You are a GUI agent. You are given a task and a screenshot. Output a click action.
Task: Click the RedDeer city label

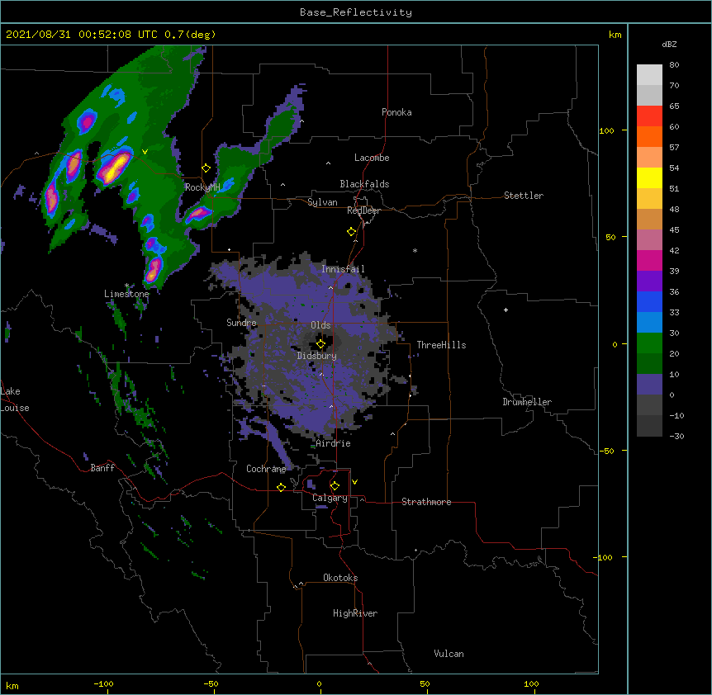tap(363, 210)
